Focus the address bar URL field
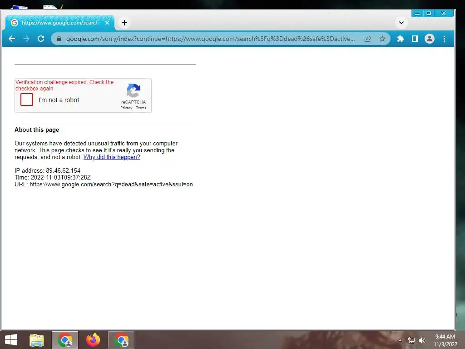This screenshot has height=349, width=465. point(210,39)
